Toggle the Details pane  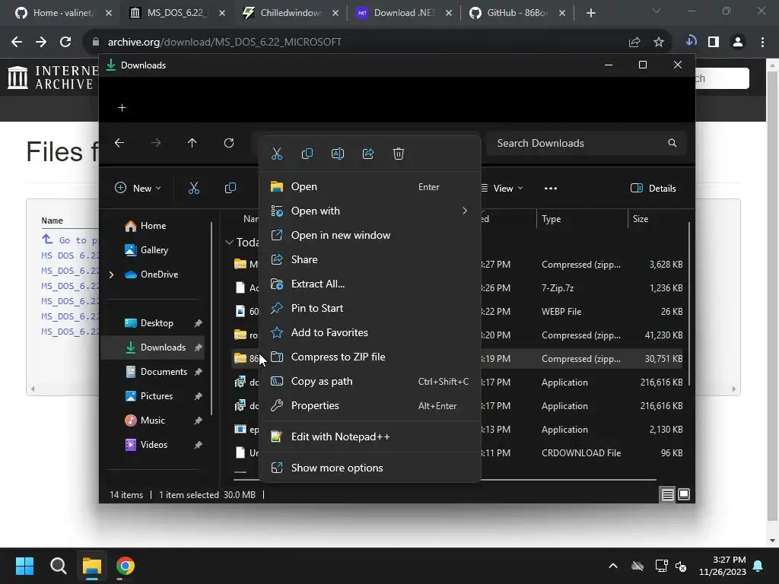pyautogui.click(x=653, y=189)
